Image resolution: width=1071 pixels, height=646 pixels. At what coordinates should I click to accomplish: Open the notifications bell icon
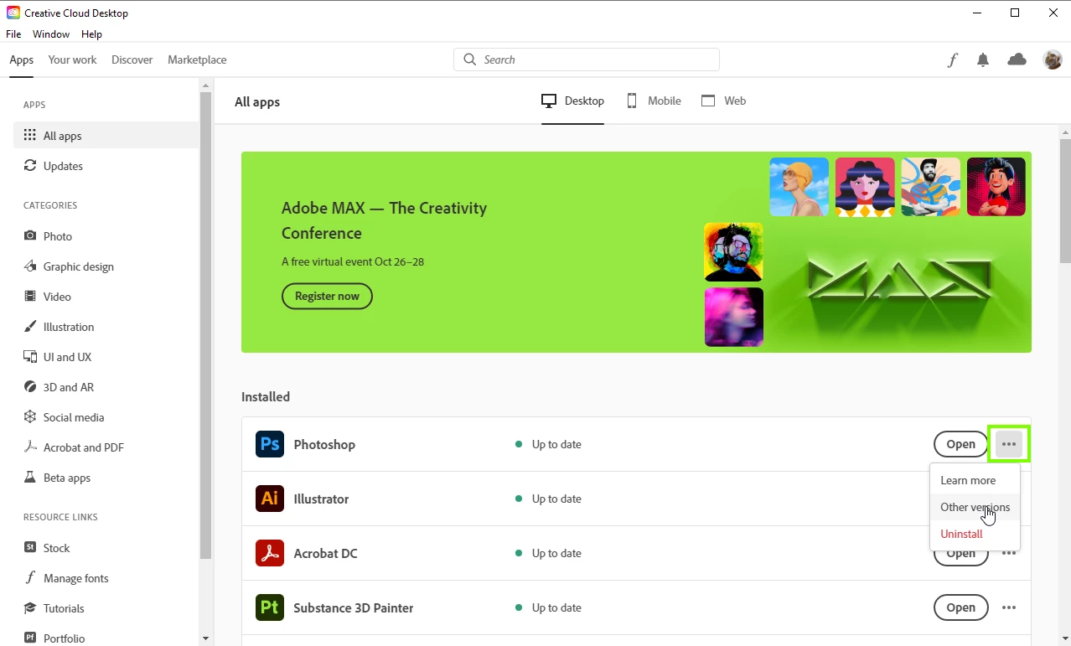click(983, 59)
